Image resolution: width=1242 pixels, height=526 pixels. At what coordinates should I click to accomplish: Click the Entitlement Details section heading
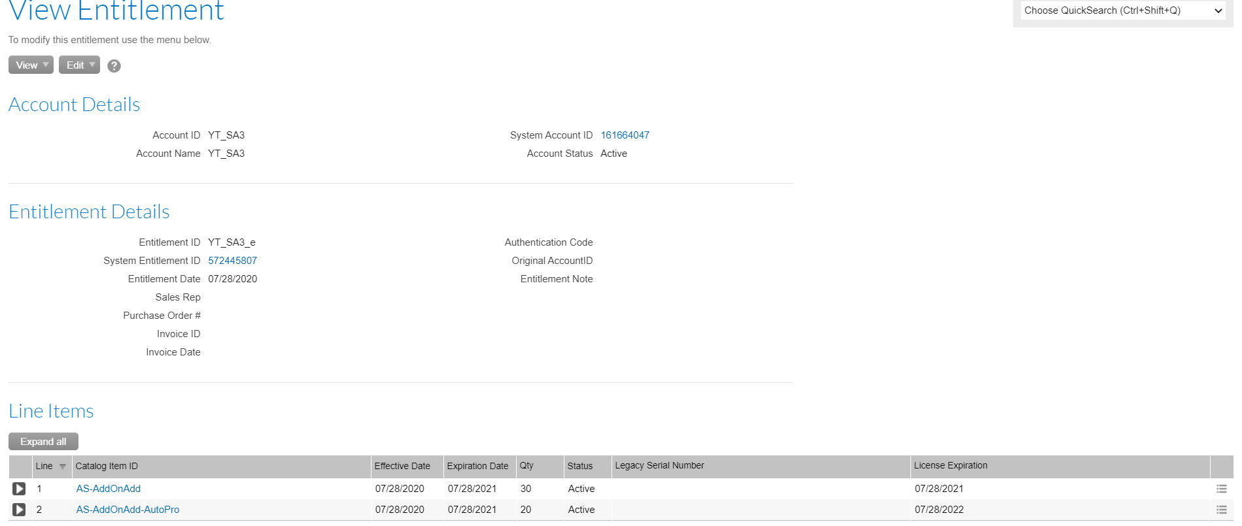[x=89, y=212]
